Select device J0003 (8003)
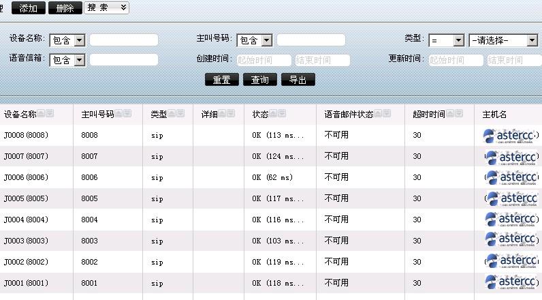 (x=26, y=241)
